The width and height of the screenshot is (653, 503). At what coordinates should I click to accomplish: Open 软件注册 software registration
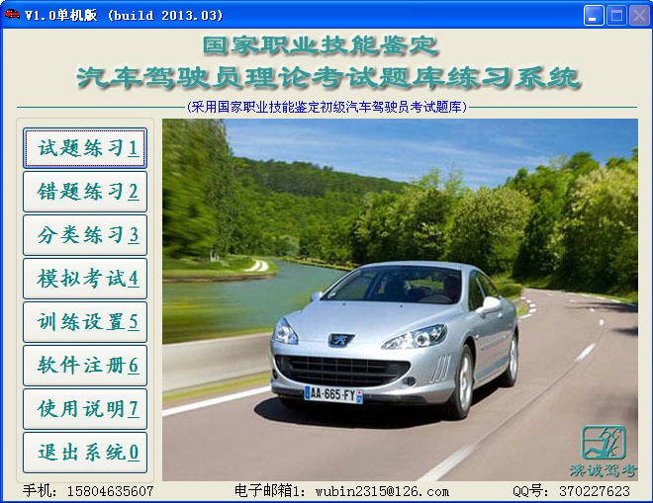(x=86, y=366)
